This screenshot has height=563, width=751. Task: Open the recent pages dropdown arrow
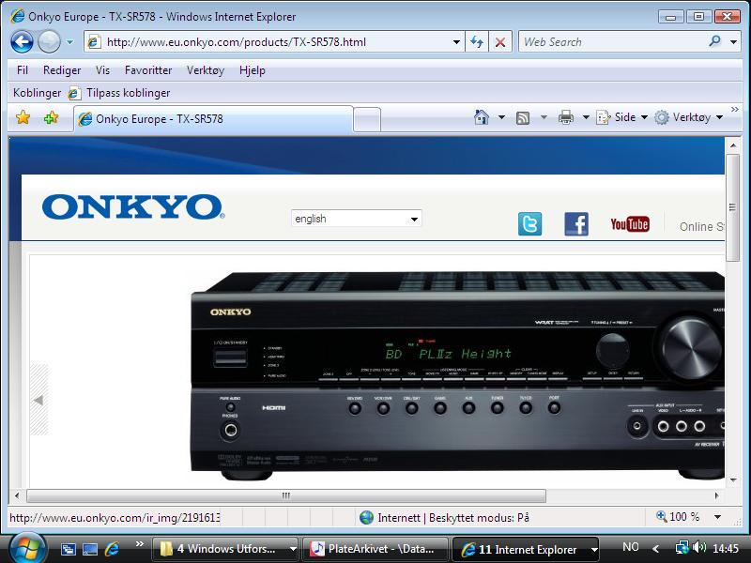tap(69, 42)
